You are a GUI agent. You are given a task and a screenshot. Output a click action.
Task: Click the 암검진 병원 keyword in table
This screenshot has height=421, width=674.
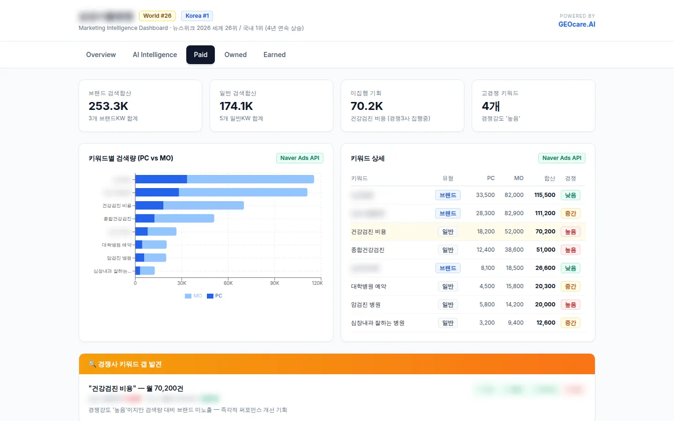pos(366,305)
